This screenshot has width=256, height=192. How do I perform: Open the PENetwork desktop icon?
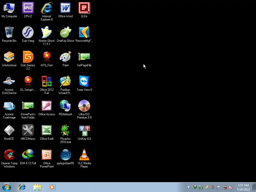coord(65,108)
